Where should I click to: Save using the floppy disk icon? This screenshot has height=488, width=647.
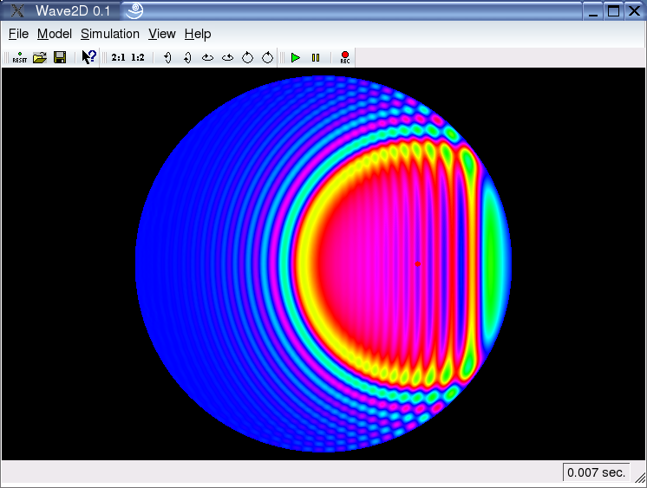tap(60, 58)
